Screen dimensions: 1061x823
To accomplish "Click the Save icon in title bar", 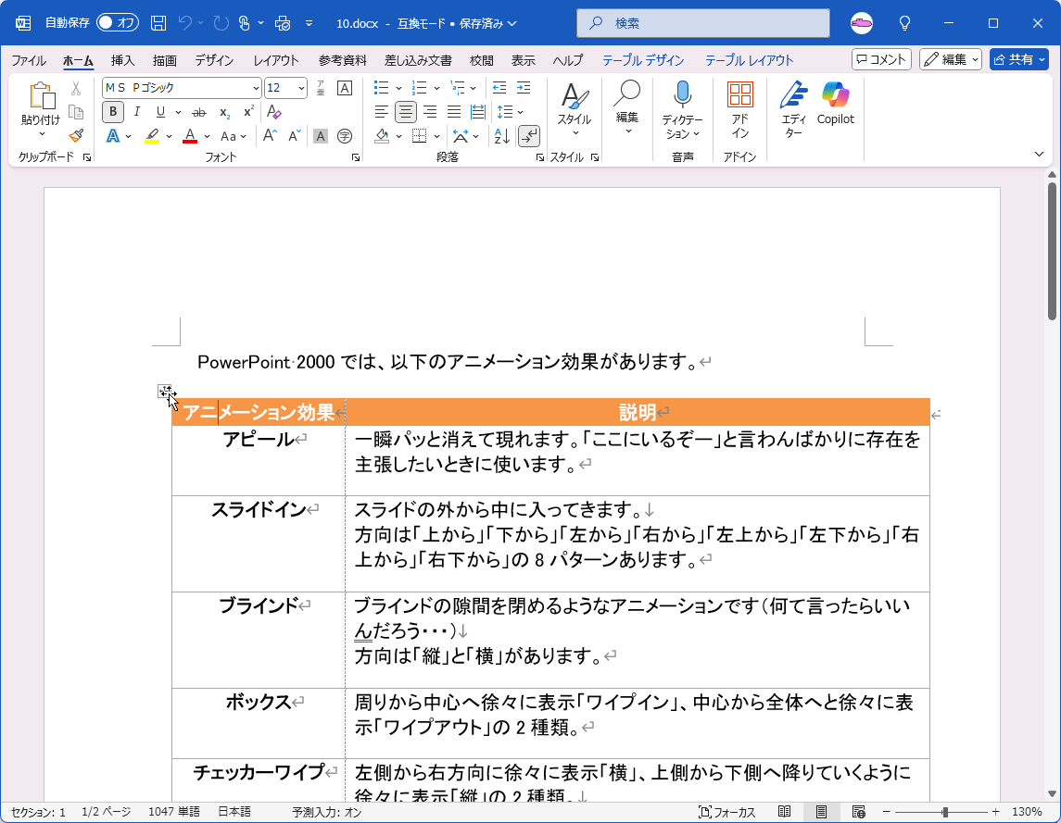I will click(158, 23).
